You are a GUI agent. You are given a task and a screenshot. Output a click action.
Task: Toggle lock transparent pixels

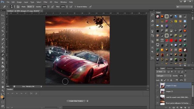(x=162, y=80)
